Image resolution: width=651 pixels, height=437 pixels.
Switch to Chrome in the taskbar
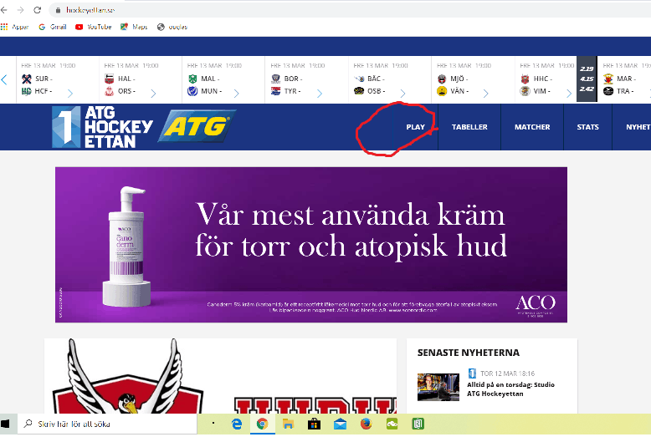[x=262, y=424]
